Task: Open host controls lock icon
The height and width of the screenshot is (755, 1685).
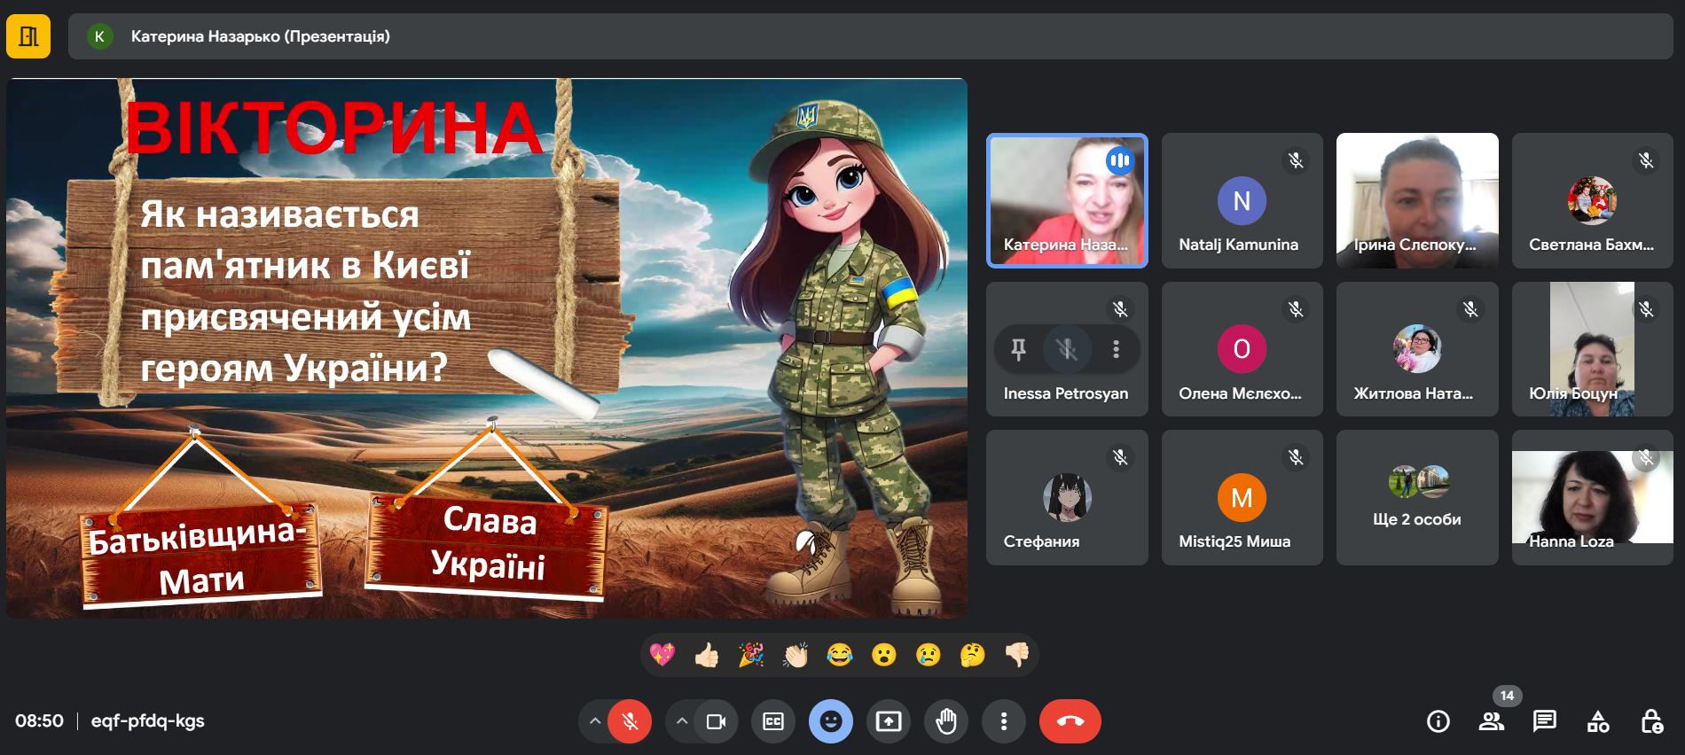Action: click(x=1651, y=721)
